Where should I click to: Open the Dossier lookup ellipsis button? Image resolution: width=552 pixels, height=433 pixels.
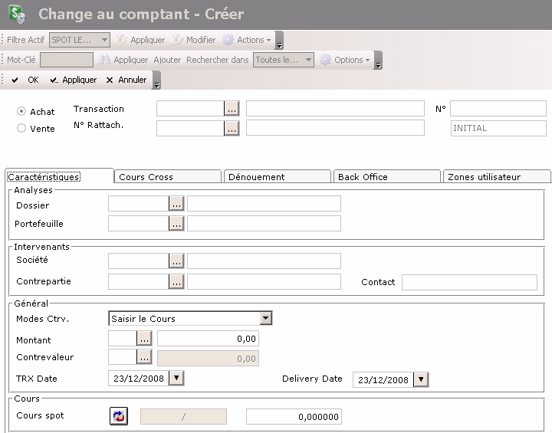(x=176, y=203)
